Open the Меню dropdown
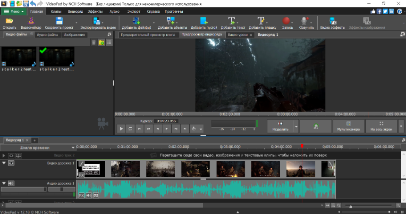 pos(14,11)
